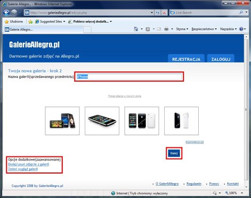Expand the address bar history dropdown
This screenshot has width=251, height=198.
pyautogui.click(x=152, y=13)
